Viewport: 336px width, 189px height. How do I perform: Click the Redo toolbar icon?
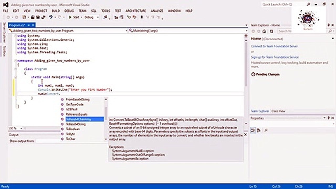point(59,17)
